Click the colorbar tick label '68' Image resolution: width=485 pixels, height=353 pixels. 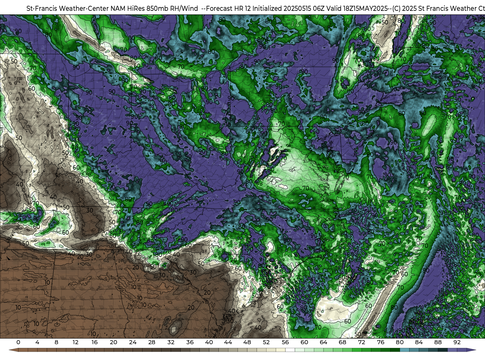[x=343, y=342]
